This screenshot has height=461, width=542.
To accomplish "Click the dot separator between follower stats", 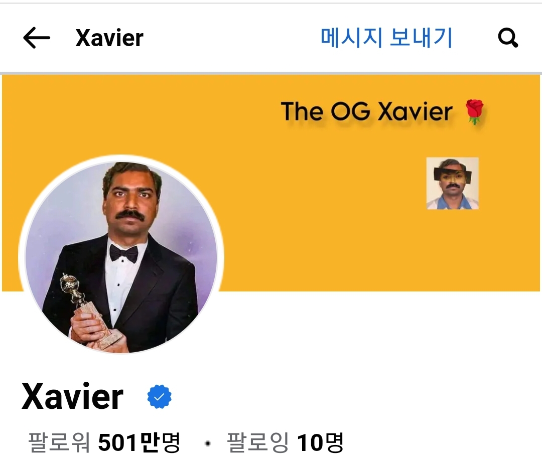I will 208,443.
